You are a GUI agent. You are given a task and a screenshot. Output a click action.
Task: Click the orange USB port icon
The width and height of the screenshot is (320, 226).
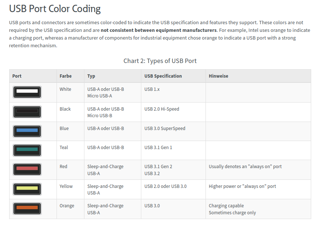[27, 208]
